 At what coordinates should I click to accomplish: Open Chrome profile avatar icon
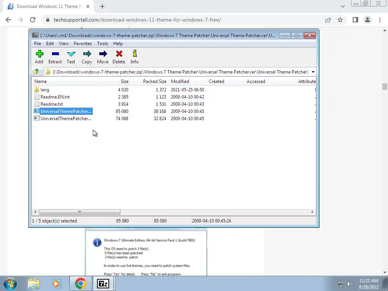(368, 20)
